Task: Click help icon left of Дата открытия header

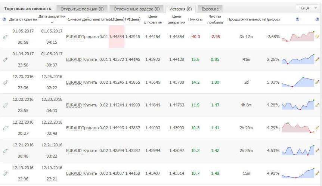Action: click(x=4, y=19)
